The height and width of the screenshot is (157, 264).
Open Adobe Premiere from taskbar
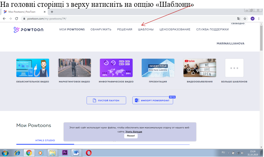[x=65, y=153]
